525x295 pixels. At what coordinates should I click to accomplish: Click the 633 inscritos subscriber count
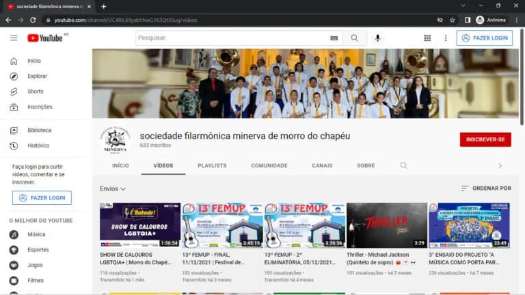[x=155, y=145]
